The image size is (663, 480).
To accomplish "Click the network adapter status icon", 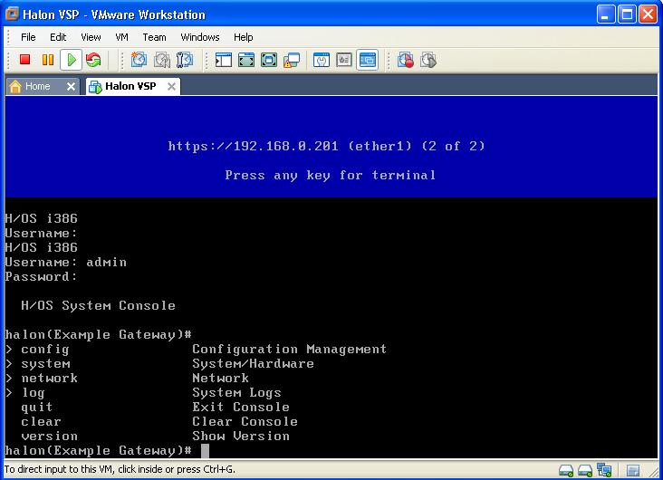I will 604,469.
